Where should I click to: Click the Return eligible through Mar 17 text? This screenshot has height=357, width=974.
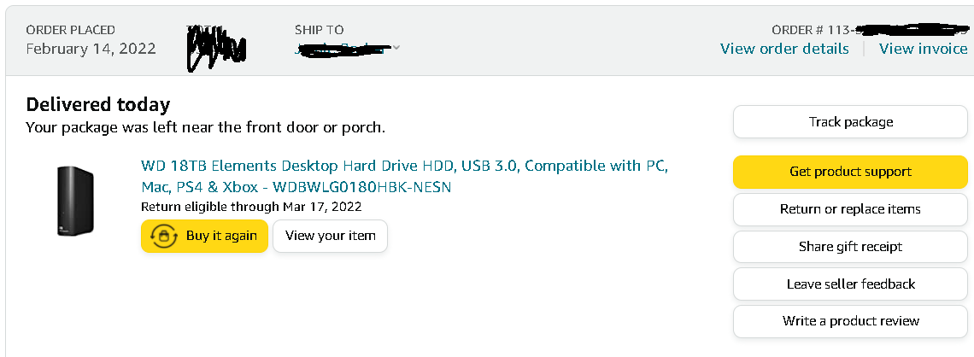click(251, 206)
